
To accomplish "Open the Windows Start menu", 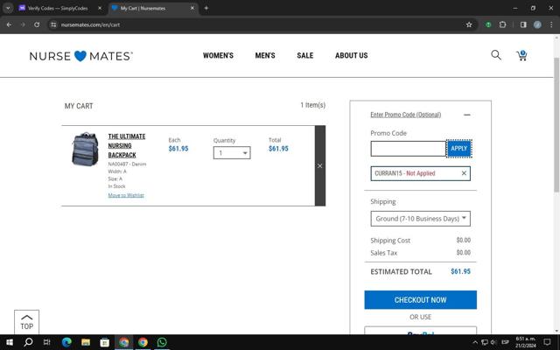I will click(10, 342).
